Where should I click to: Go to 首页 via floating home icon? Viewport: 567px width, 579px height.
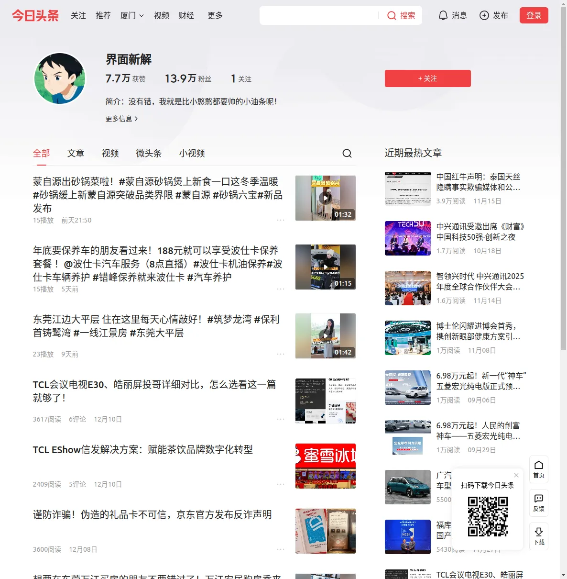click(x=539, y=469)
